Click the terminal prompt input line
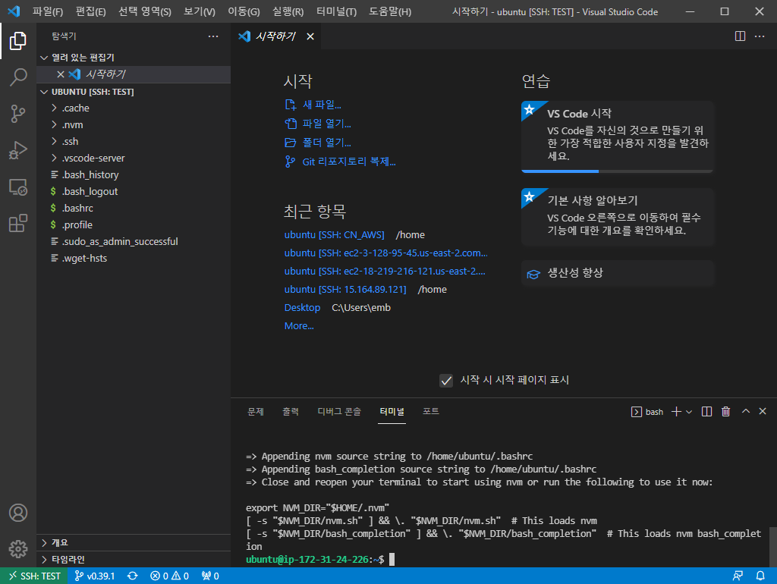Viewport: 777px width, 584px height. click(x=505, y=559)
